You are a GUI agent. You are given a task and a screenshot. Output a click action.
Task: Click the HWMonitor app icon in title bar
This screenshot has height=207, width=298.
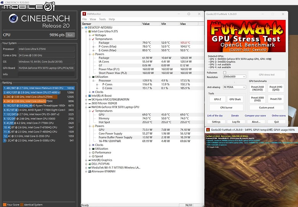coord(84,14)
